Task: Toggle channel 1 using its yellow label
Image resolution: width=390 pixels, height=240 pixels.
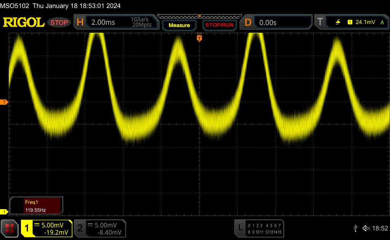Action: [27, 228]
